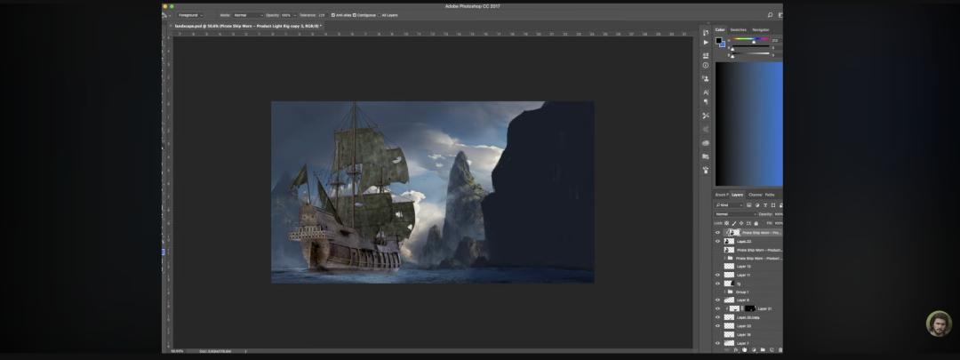Viewport: 960px width, 360px height.
Task: Click the play Actions icon in side dock
Action: tap(706, 43)
